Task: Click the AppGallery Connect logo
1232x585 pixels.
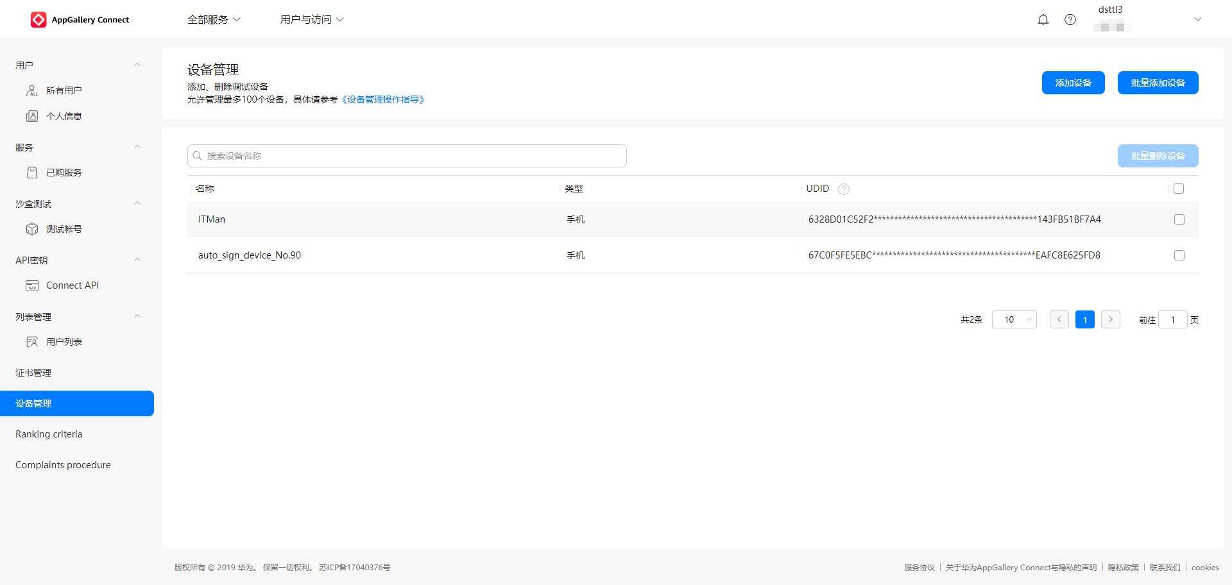Action: click(80, 20)
